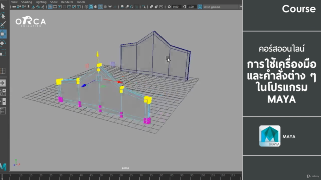Open the sRGB gamma view transform dropdown

click(x=222, y=7)
